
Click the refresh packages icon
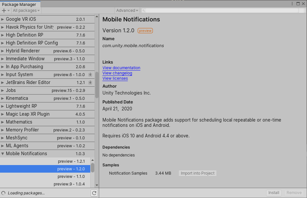(x=94, y=193)
